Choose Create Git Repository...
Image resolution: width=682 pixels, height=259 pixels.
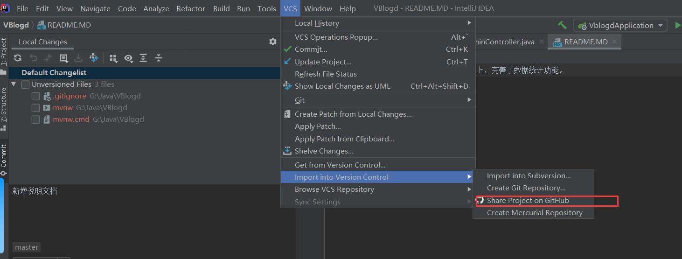tap(534, 188)
